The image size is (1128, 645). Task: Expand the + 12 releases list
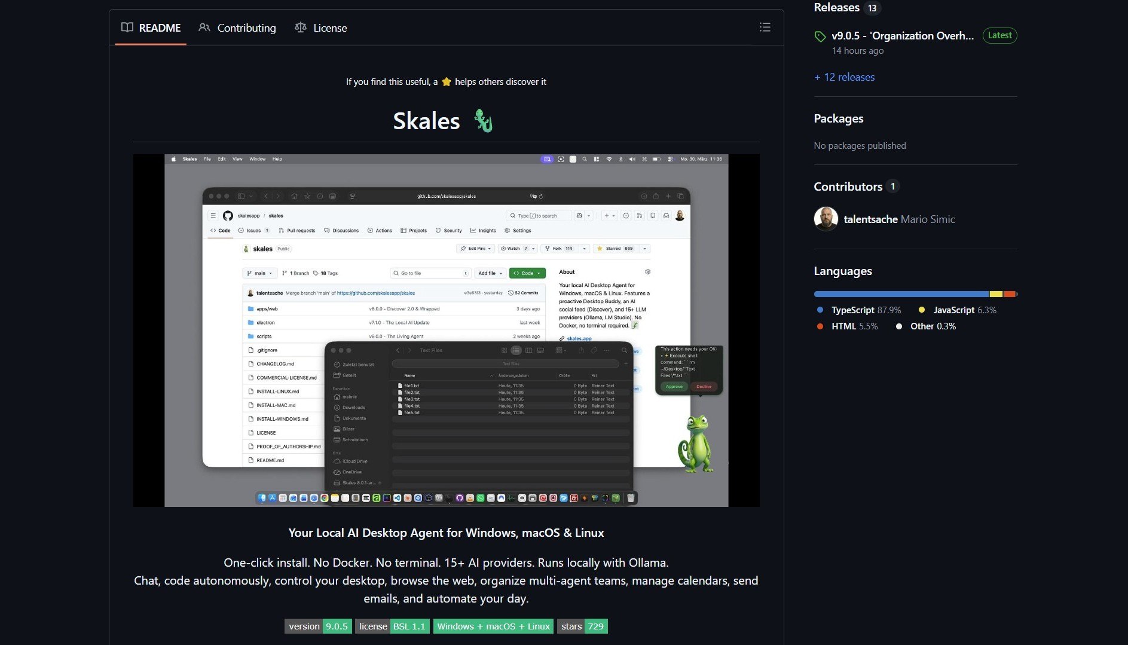tap(843, 77)
